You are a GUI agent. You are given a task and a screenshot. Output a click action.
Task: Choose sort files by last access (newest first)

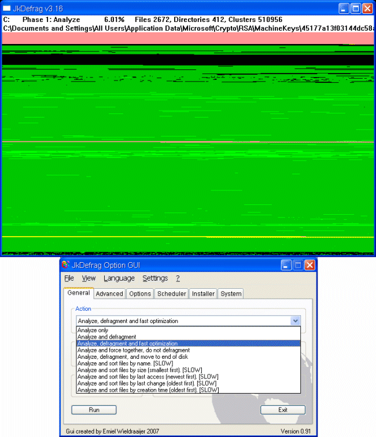pyautogui.click(x=189, y=377)
